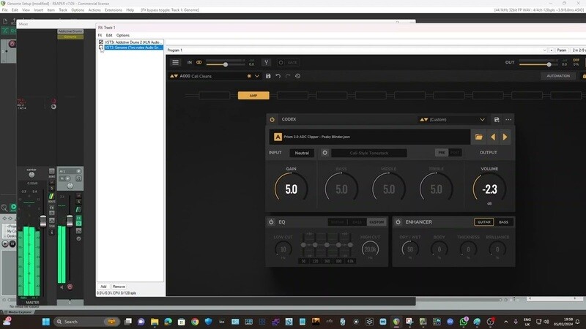This screenshot has height=329, width=586.
Task: Open the Options menu in the FX window
Action: coord(123,35)
